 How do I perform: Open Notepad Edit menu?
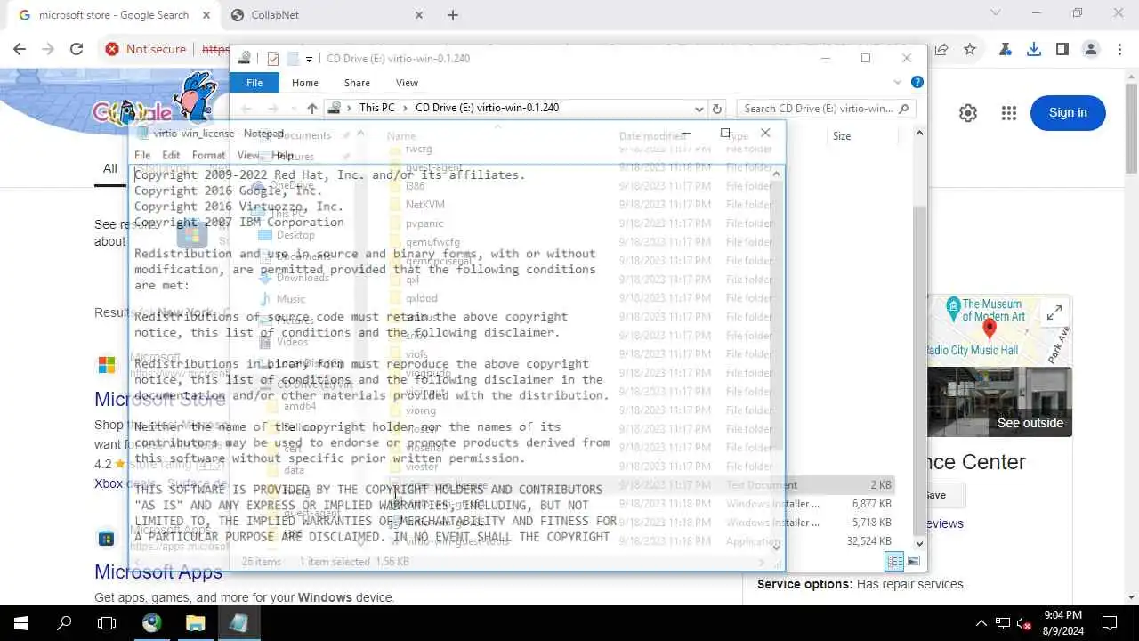[171, 155]
